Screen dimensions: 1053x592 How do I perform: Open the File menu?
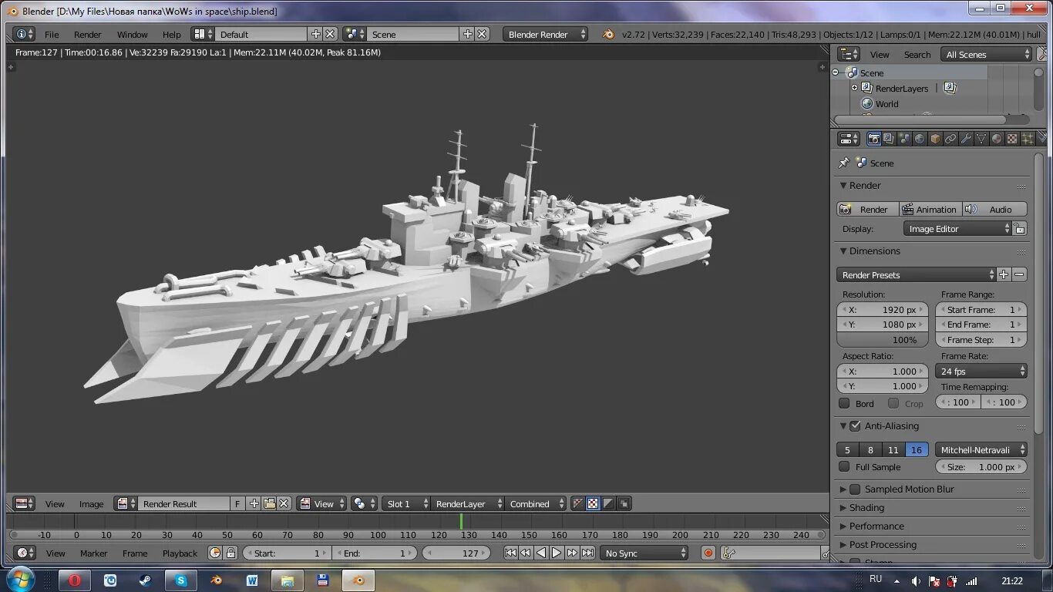coord(52,34)
